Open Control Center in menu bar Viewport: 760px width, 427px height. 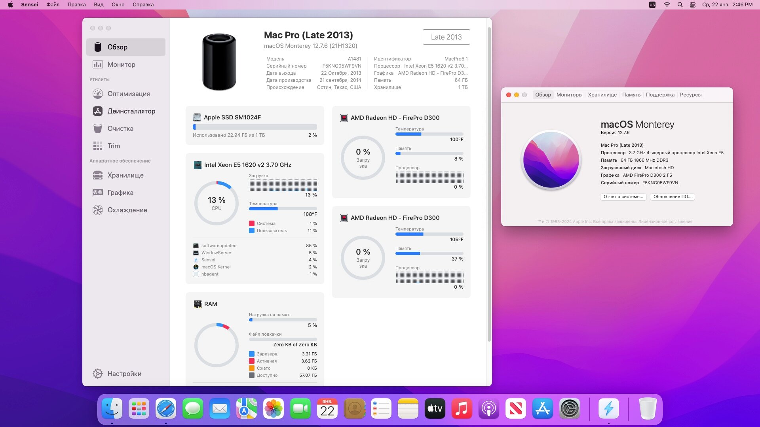click(692, 5)
